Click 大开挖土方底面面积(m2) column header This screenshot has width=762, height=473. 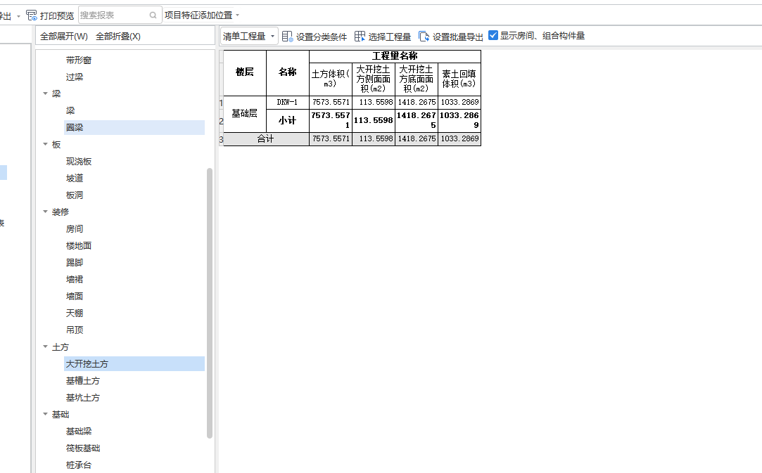417,79
